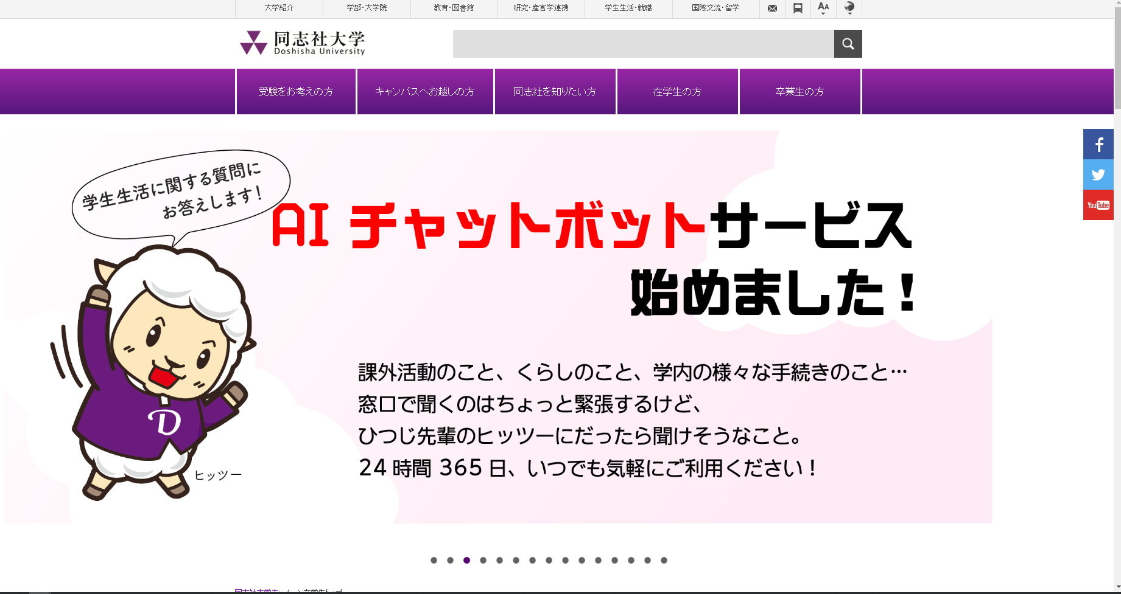
Task: Open the 学生生活・就職 top menu
Action: [629, 9]
